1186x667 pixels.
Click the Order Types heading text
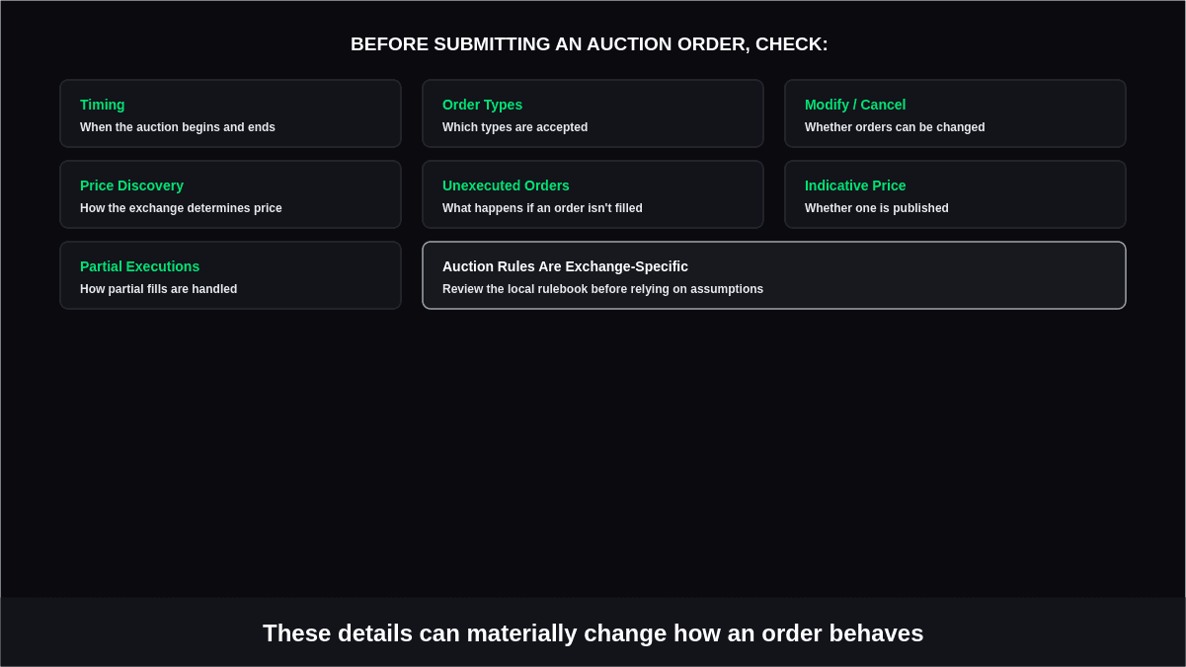pyautogui.click(x=482, y=105)
